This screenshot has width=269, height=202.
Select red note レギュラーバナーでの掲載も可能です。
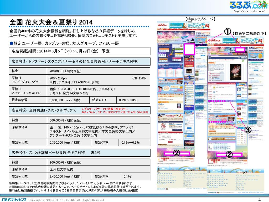click(x=105, y=109)
